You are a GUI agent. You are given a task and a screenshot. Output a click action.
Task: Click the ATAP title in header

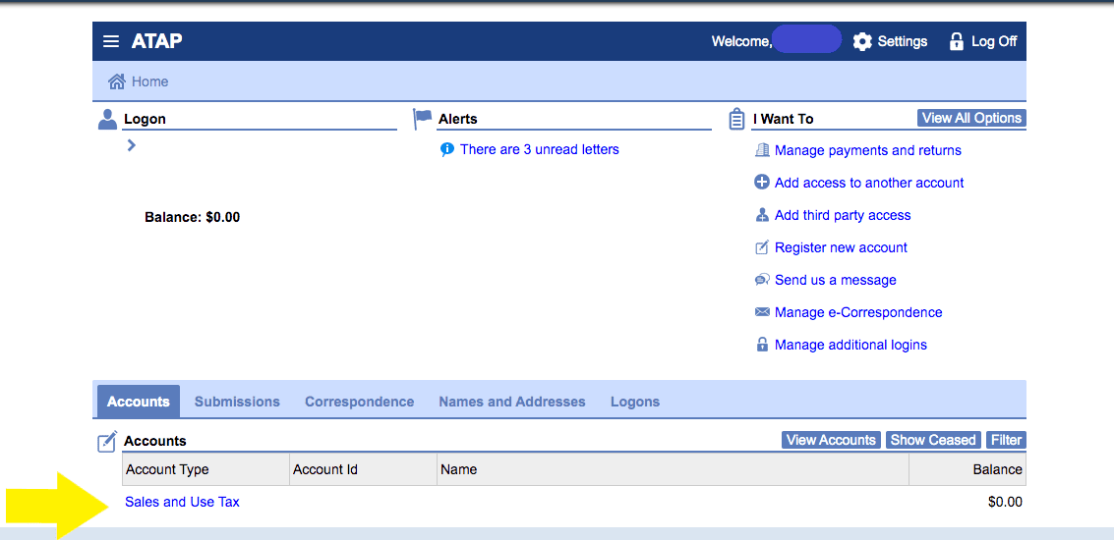(x=157, y=41)
